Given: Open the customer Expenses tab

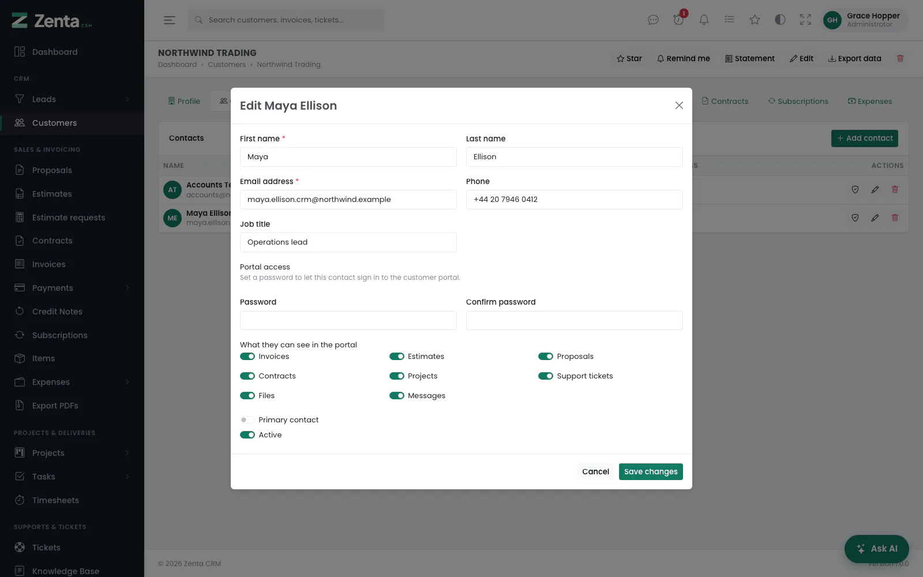Looking at the screenshot, I should (x=870, y=102).
